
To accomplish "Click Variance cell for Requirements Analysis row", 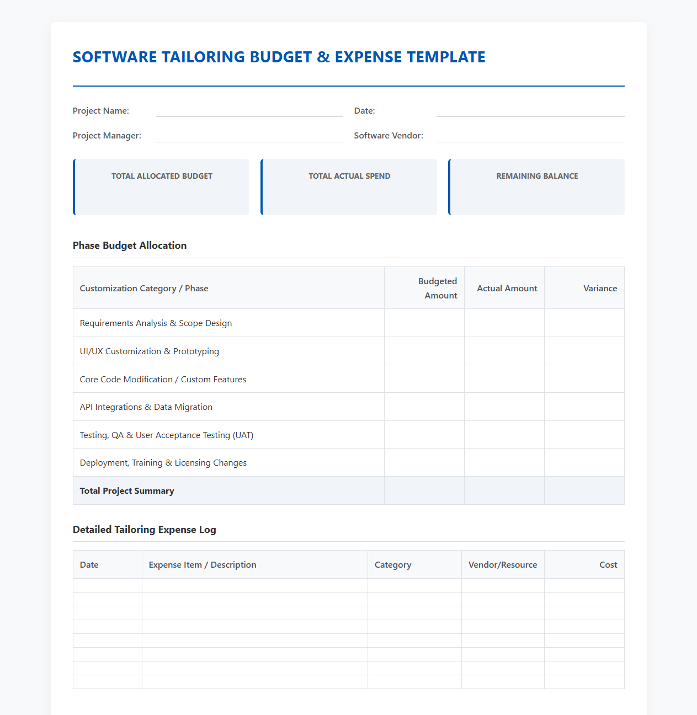I will point(584,323).
